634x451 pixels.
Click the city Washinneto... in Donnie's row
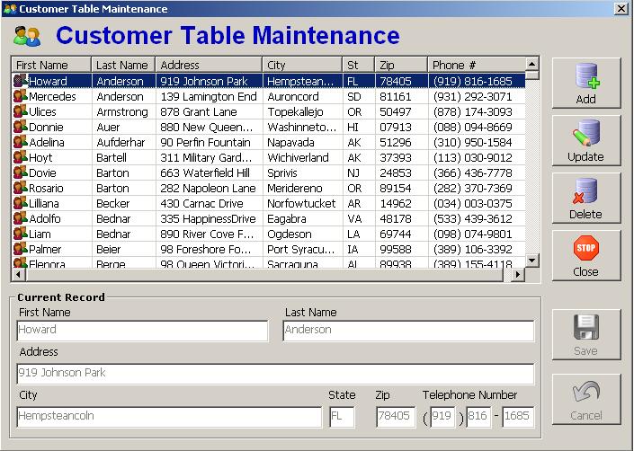[301, 128]
